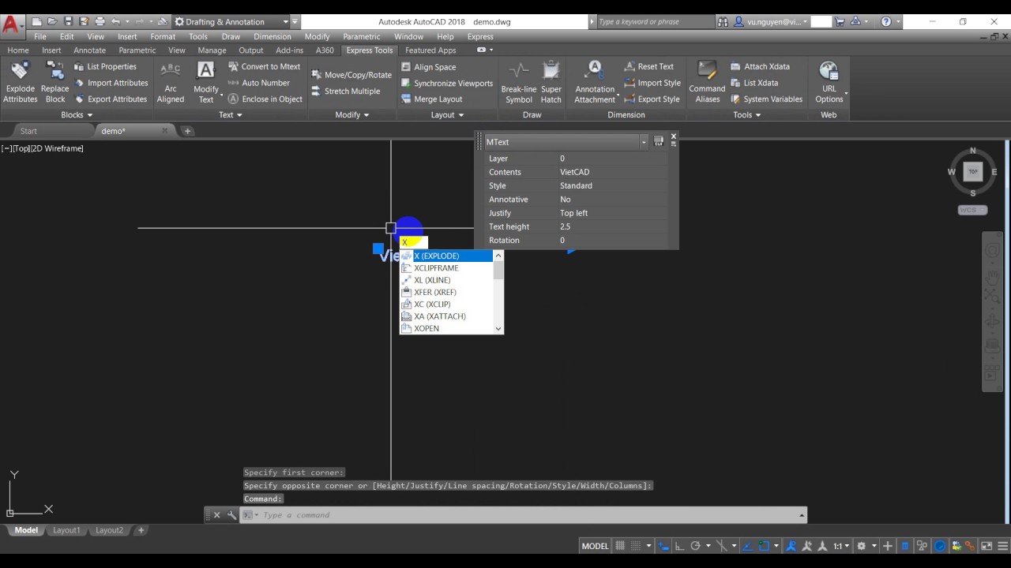Click Merge Layout
This screenshot has width=1011, height=568.
431,99
